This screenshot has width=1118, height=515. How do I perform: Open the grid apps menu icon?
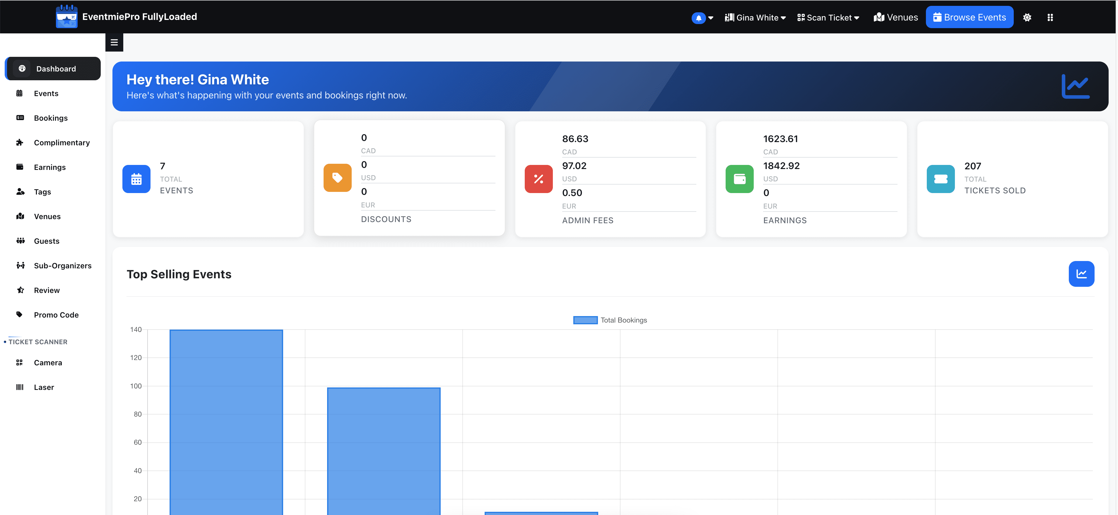coord(1050,18)
